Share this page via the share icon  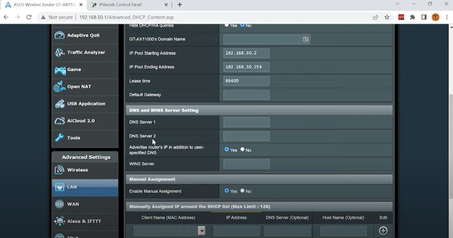point(375,17)
